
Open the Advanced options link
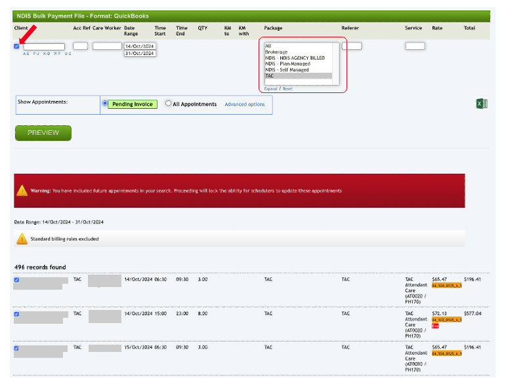245,104
